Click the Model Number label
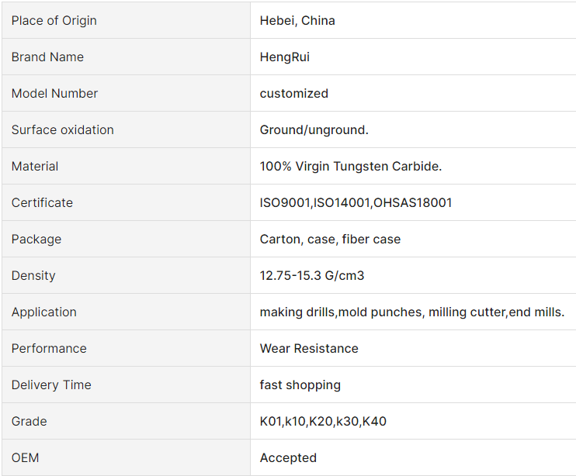576x476 pixels. point(54,93)
